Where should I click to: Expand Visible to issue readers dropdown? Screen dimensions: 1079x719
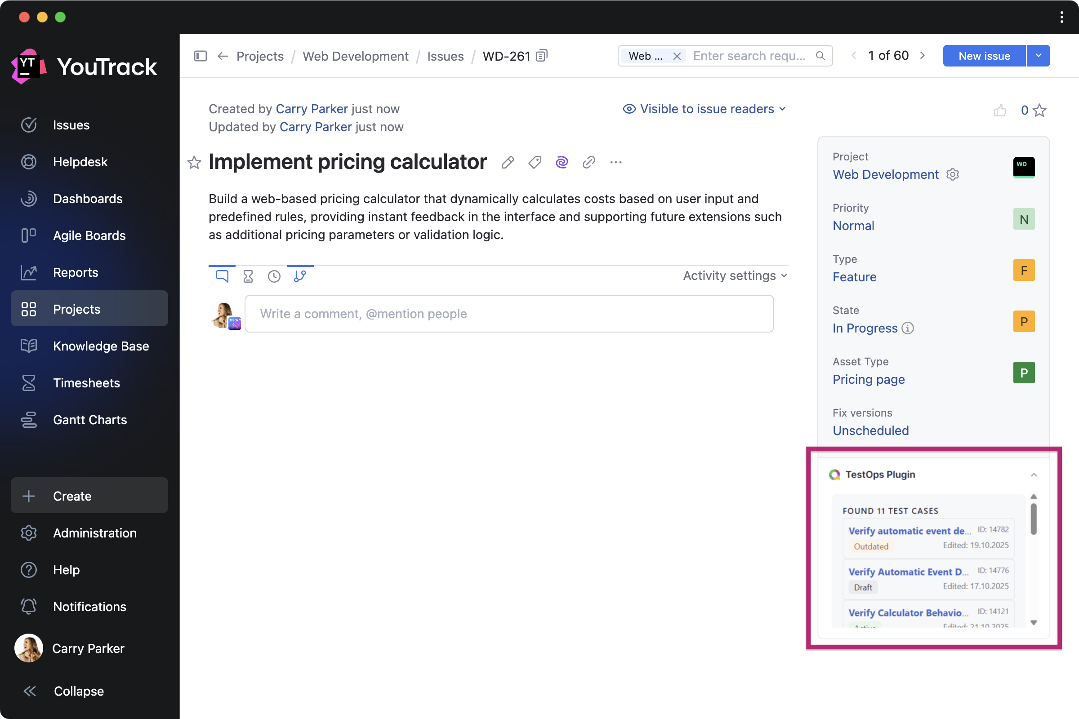click(704, 109)
